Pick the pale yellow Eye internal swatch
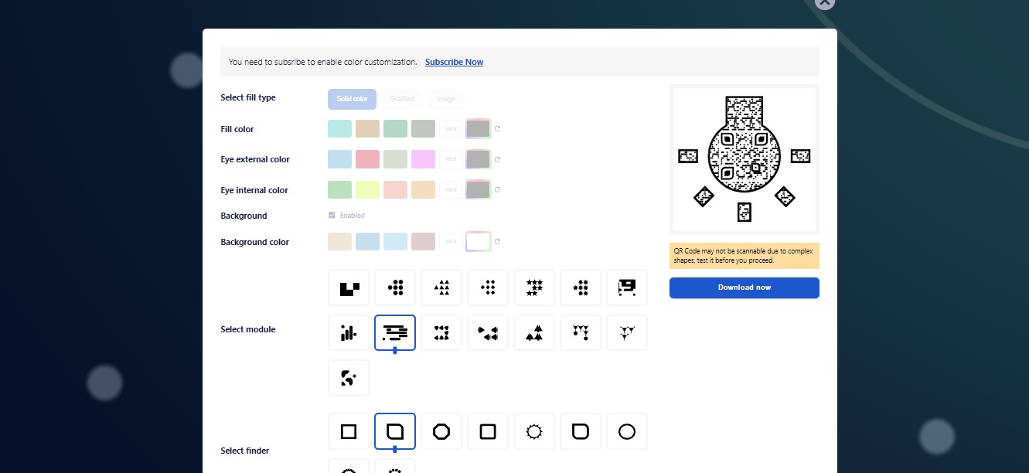 point(367,190)
